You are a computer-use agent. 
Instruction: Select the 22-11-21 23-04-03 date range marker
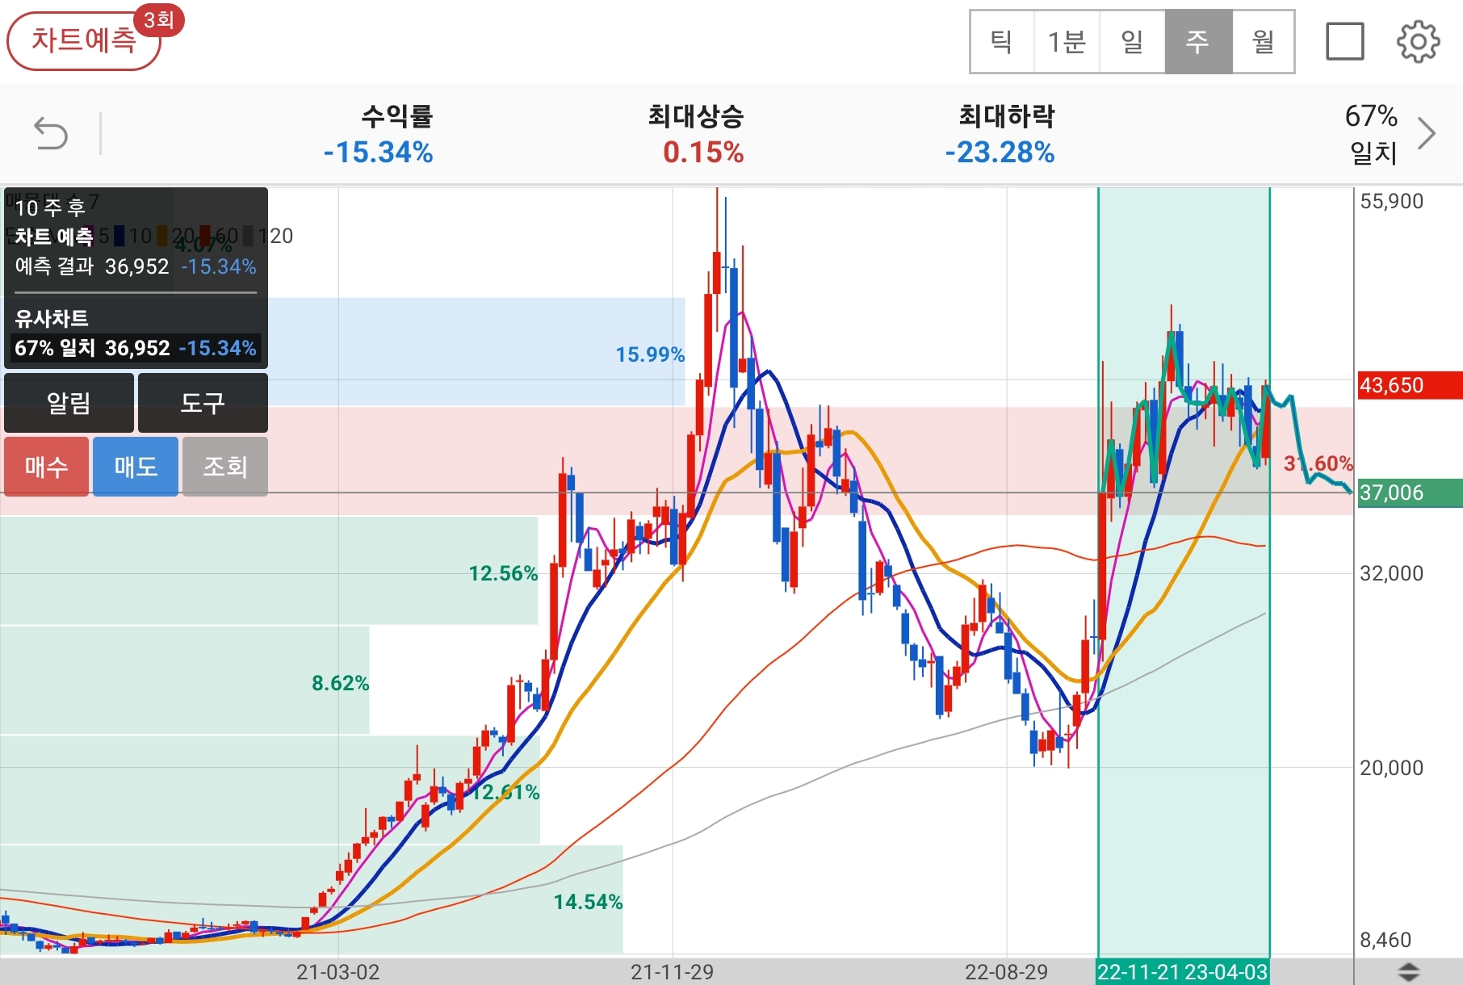pos(1183,971)
